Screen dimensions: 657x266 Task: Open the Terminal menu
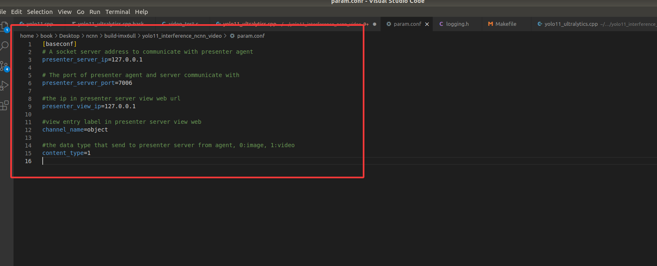(118, 12)
